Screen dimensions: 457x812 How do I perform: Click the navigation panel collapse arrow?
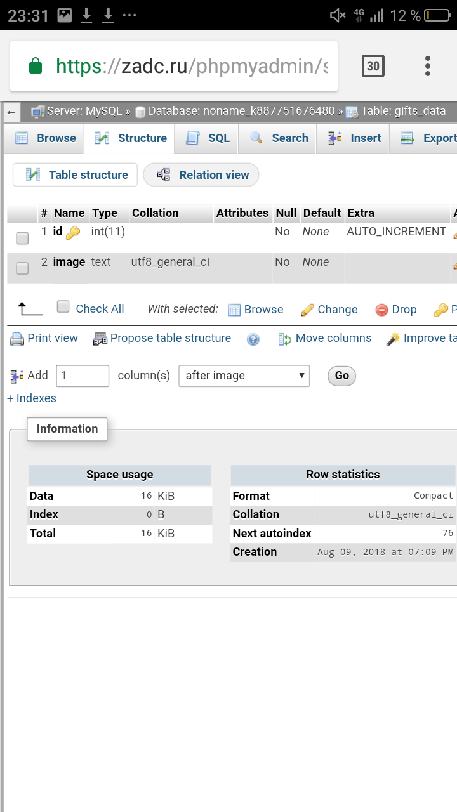[x=11, y=112]
